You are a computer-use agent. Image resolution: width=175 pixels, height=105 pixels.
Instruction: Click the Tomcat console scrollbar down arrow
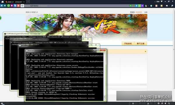(x=104, y=100)
